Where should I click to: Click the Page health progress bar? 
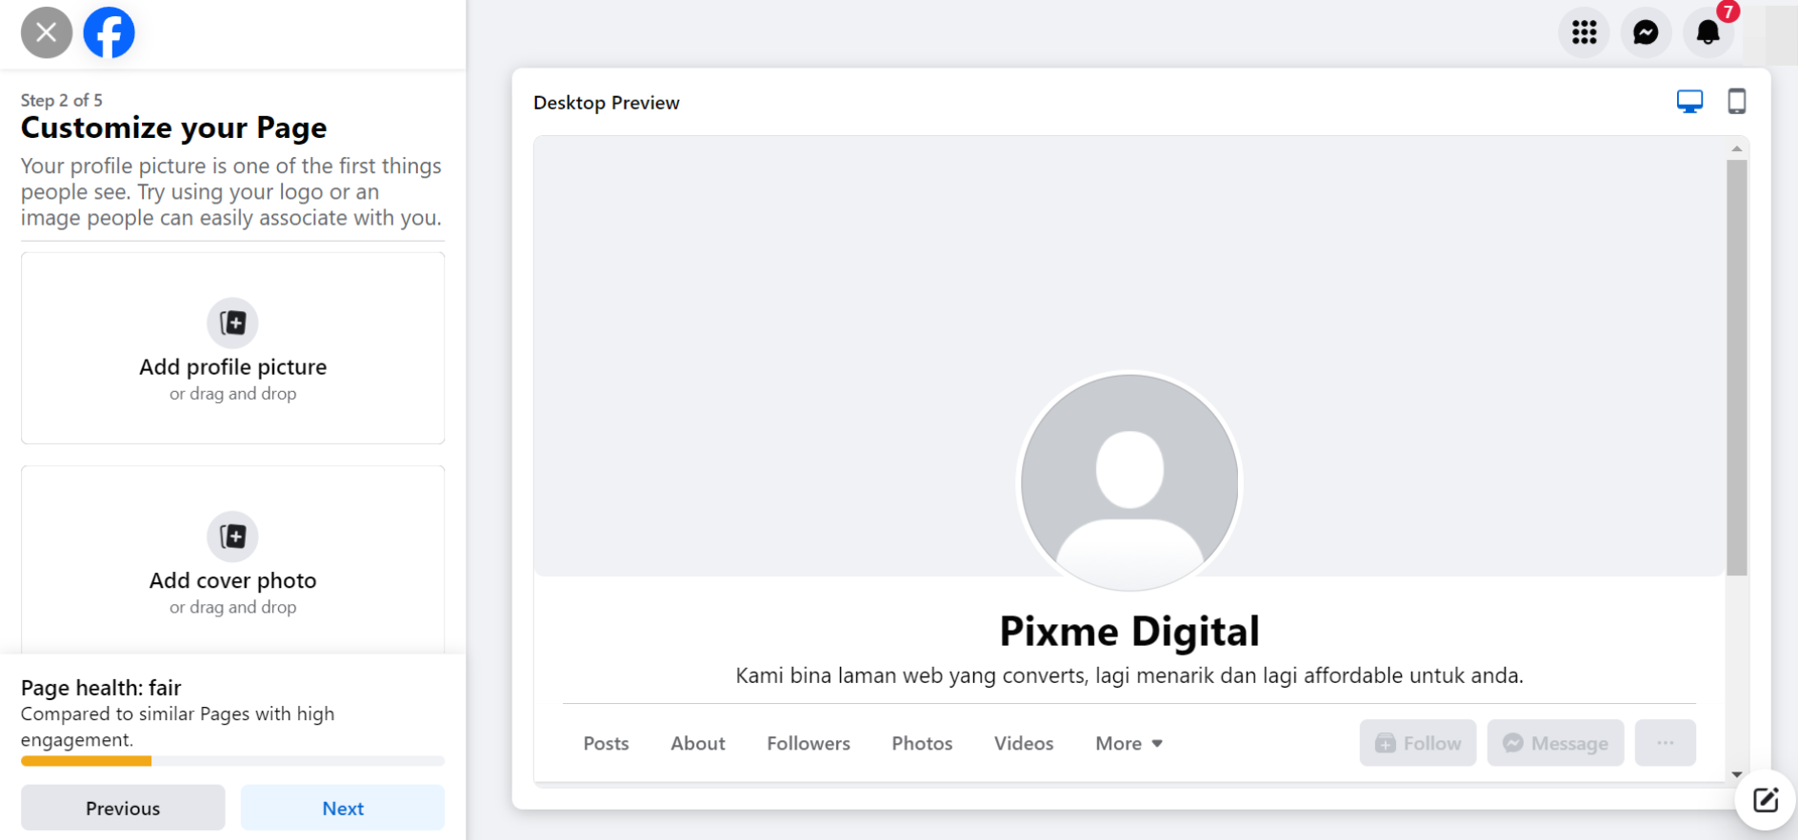click(232, 761)
